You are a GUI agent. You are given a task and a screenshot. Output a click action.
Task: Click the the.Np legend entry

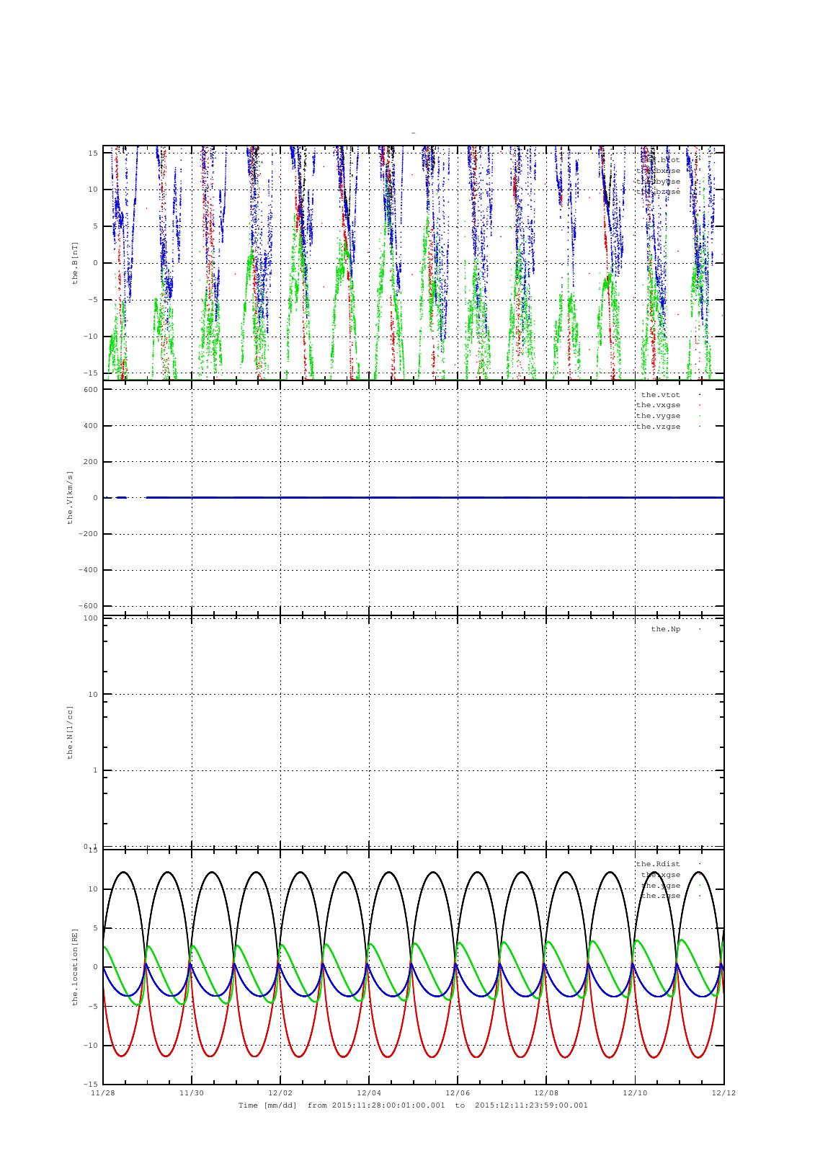click(666, 629)
